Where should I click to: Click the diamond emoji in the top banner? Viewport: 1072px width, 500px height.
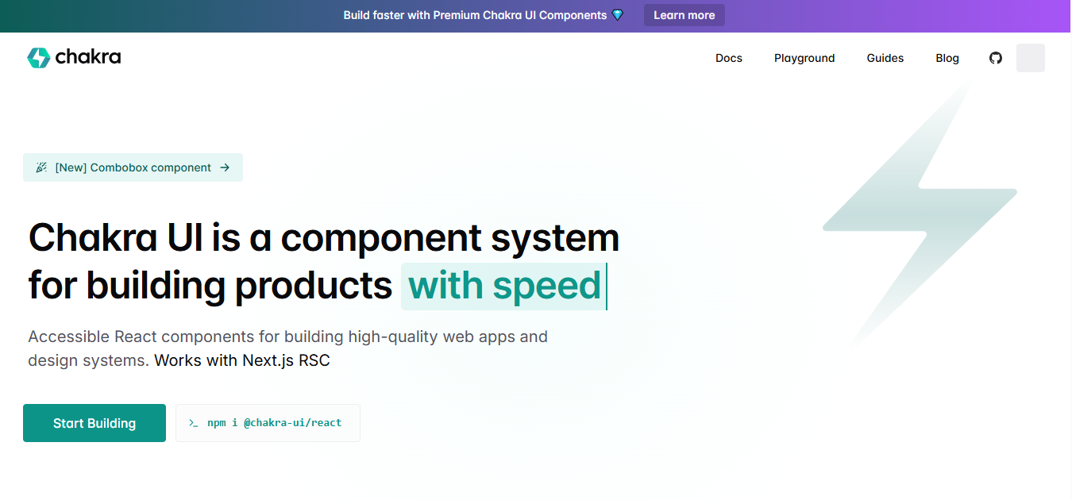click(x=618, y=15)
